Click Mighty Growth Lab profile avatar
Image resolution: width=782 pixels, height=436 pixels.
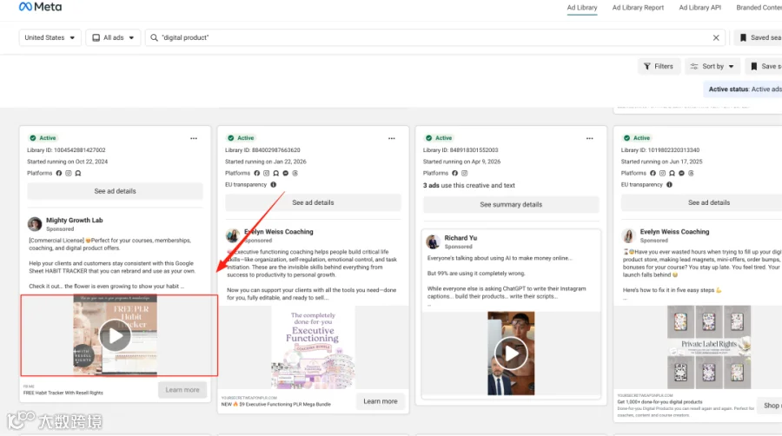point(35,224)
